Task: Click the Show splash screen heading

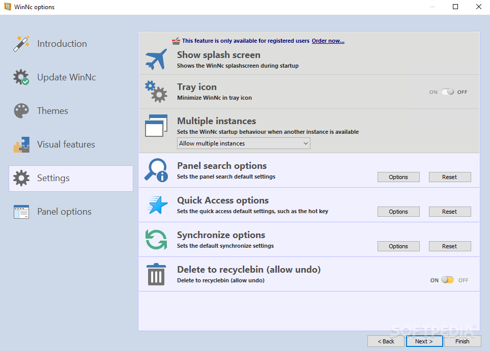Action: coord(218,55)
